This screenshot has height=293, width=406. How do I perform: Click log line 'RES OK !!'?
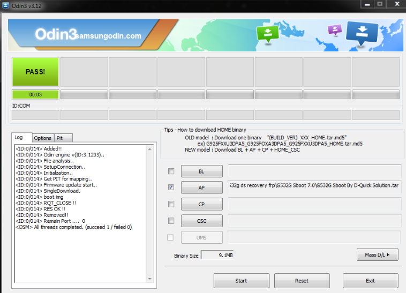40,209
